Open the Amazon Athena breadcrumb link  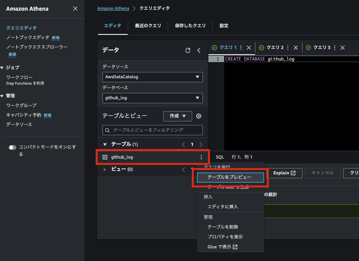(113, 8)
